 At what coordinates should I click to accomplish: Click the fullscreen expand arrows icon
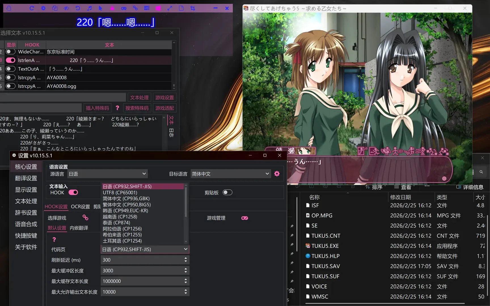pos(170,8)
